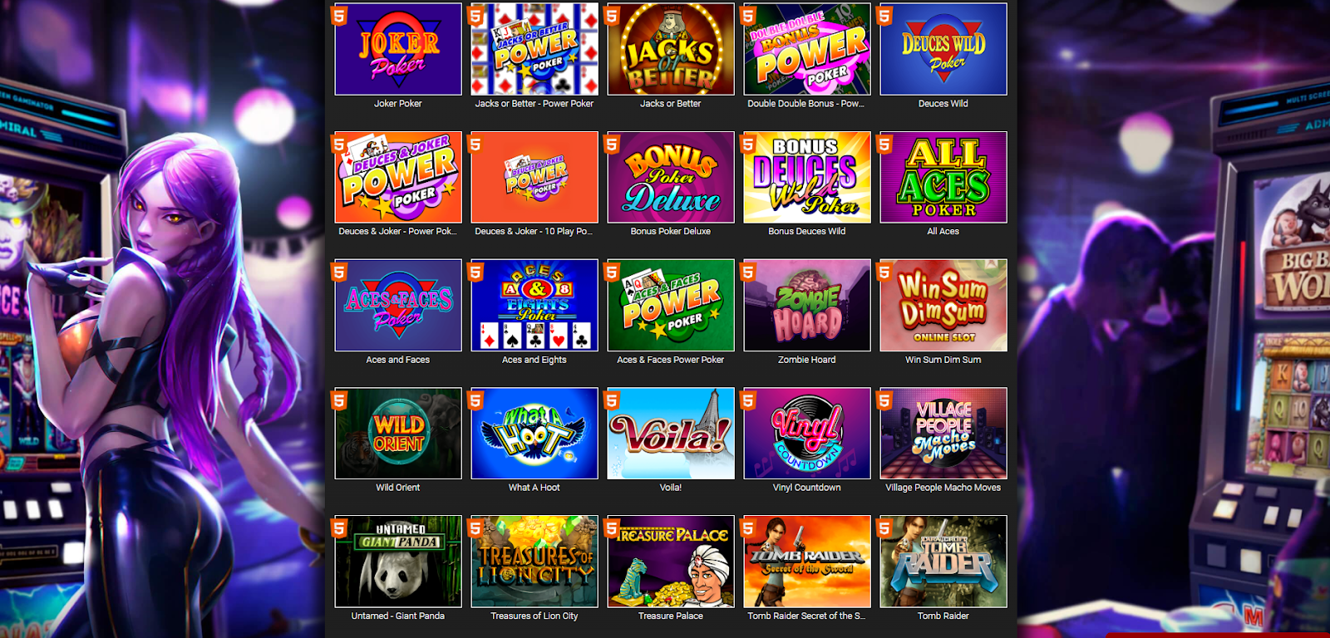The image size is (1330, 638).
Task: Click the All Aces poker tile
Action: (943, 177)
